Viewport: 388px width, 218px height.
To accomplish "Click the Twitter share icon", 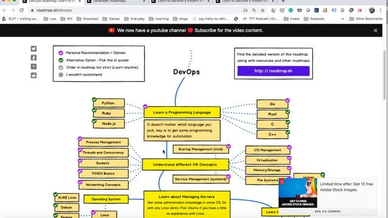I will [x=34, y=48].
